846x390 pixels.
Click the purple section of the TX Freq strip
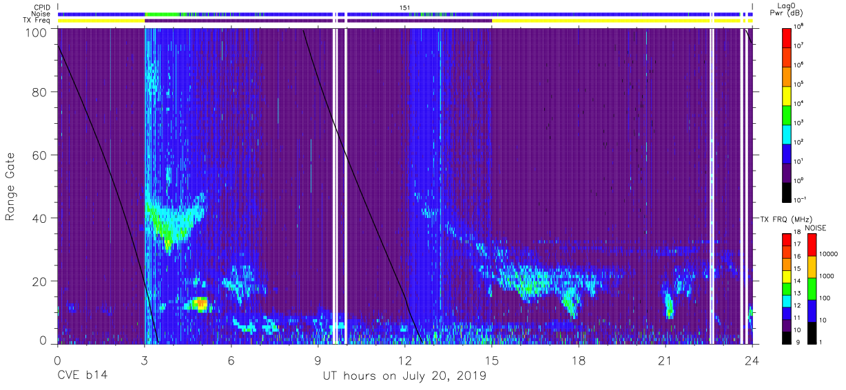point(318,21)
